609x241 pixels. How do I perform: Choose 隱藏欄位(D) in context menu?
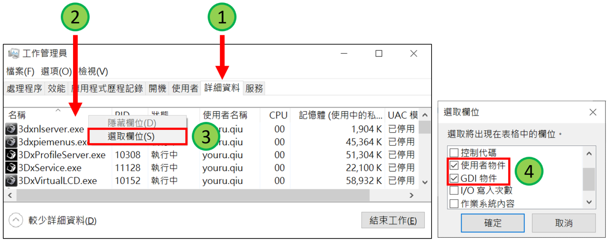click(x=138, y=123)
